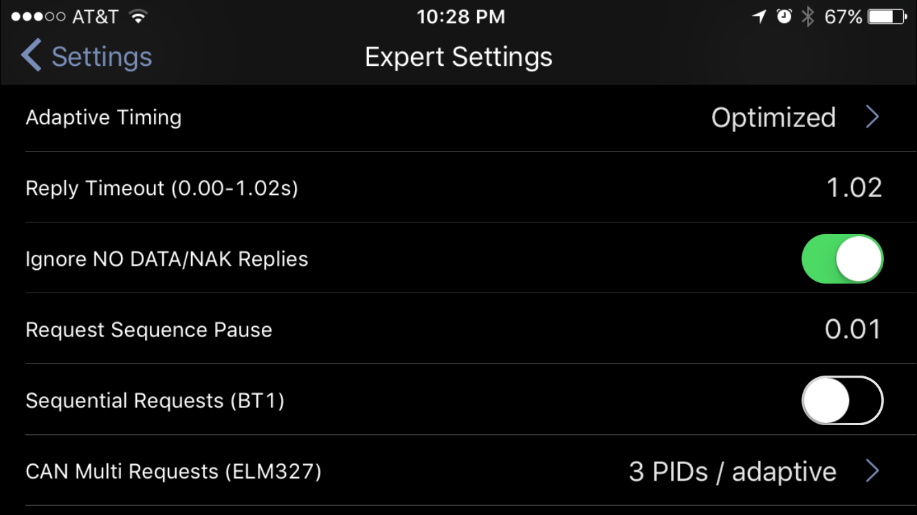Edit Reply Timeout value 1.02

[x=854, y=188]
